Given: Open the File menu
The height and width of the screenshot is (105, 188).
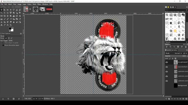Looking at the screenshot, I should [x=2, y=4].
